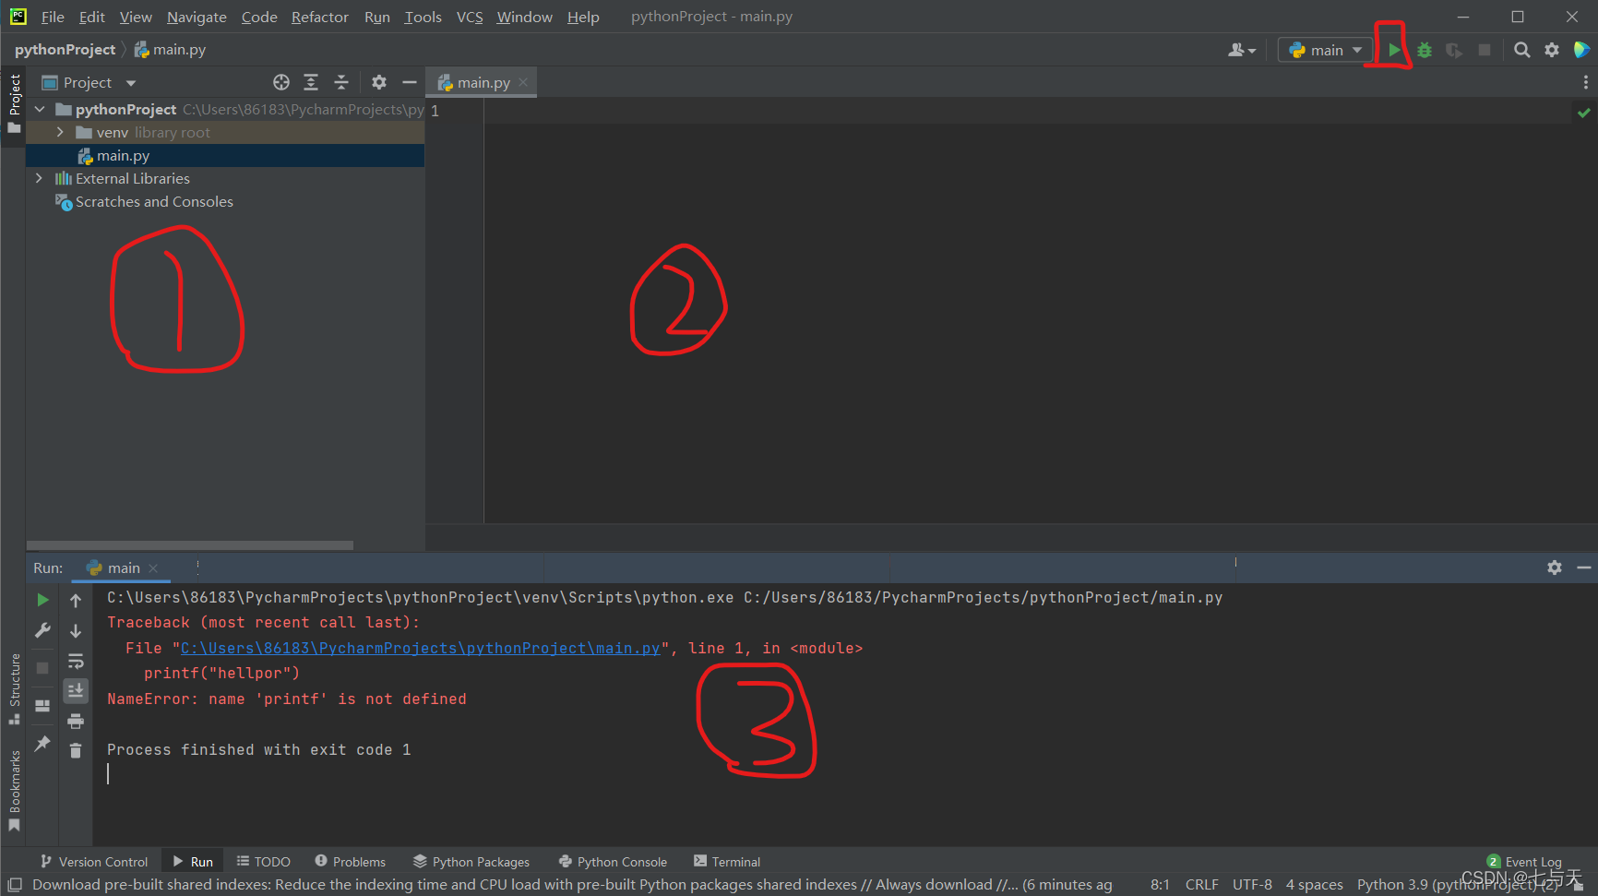
Task: Print the Run console output
Action: click(76, 721)
